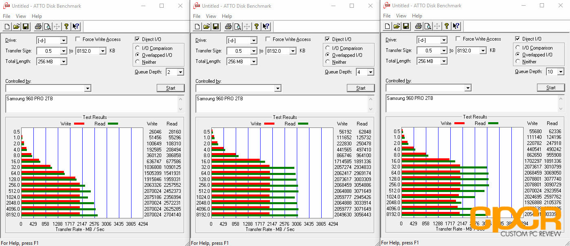Open Print Preview in the left window toolbar
Viewport: 570px width, 246px height.
coord(47,27)
